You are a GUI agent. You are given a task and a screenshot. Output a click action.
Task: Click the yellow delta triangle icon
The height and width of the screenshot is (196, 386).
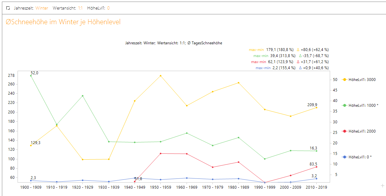[x=298, y=50]
